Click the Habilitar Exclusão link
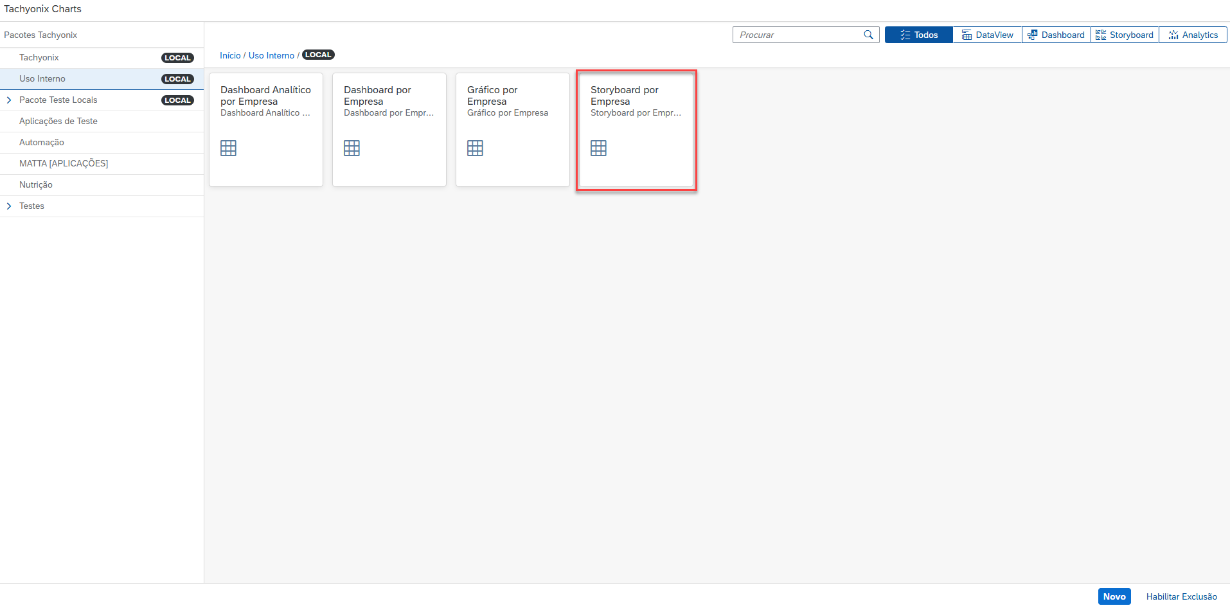The image size is (1230, 608). (x=1181, y=596)
